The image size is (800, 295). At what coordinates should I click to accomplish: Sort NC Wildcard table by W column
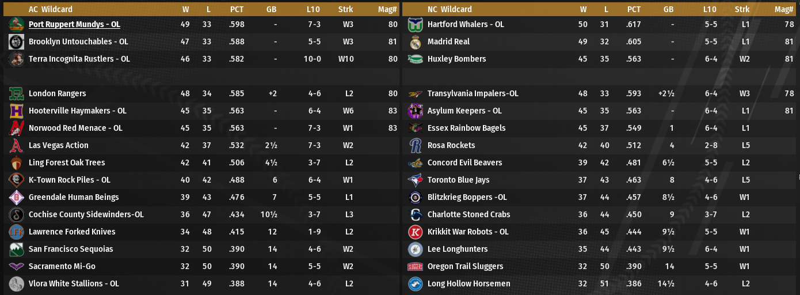584,9
